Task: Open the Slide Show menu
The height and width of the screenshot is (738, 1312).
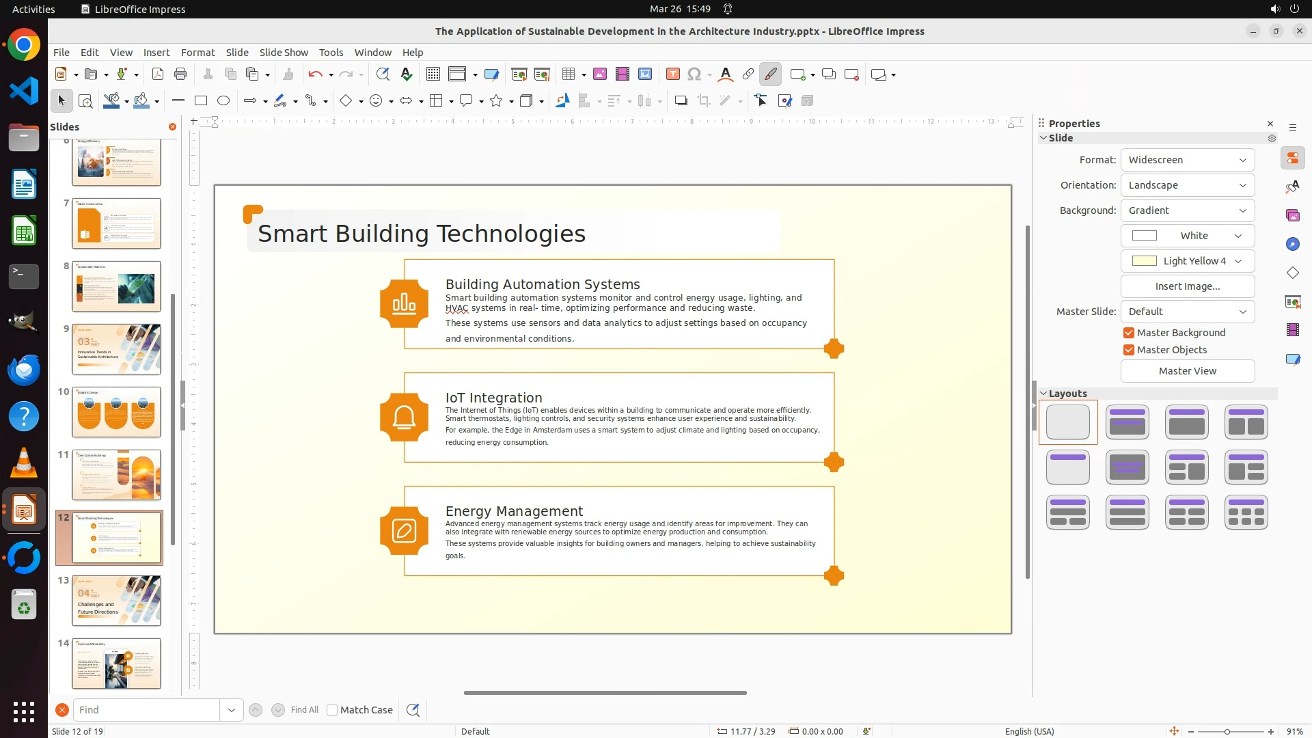Action: [x=284, y=53]
